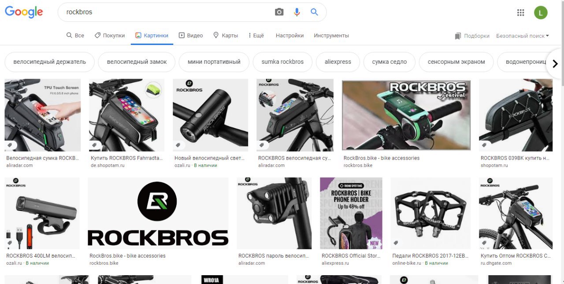Open the account avatar with letter L
The image size is (564, 284).
pos(541,12)
